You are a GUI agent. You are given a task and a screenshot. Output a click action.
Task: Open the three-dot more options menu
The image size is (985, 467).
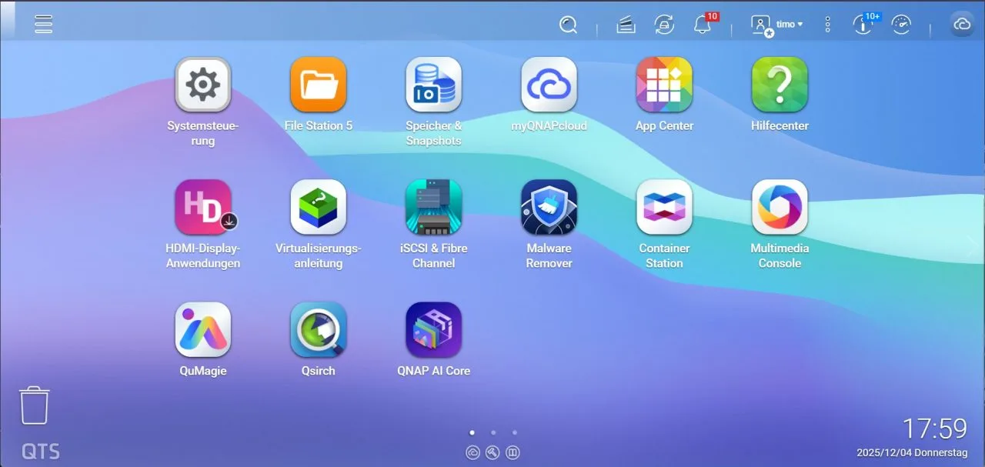click(x=827, y=25)
